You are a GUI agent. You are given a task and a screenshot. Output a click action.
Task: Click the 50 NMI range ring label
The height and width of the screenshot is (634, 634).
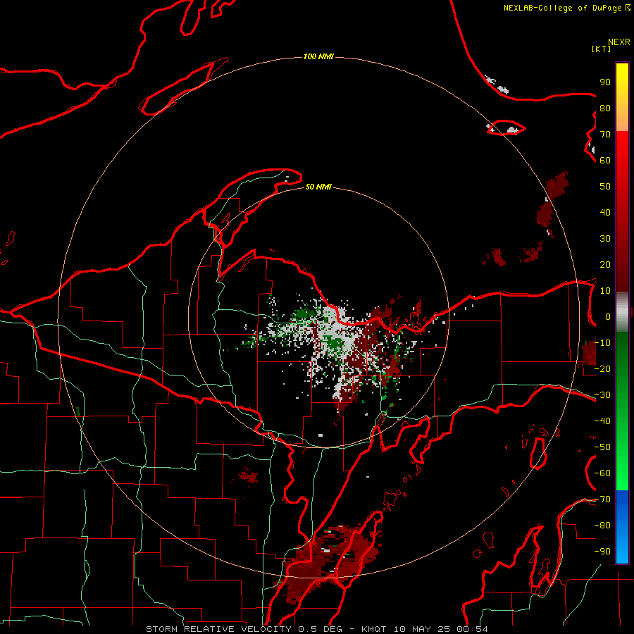tap(318, 187)
